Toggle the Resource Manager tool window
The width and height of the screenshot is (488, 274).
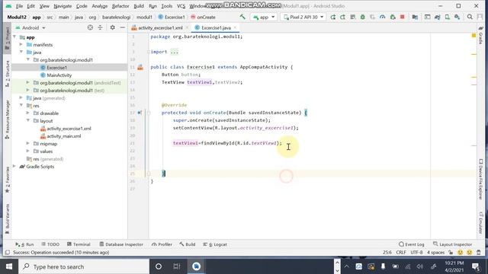click(8, 119)
